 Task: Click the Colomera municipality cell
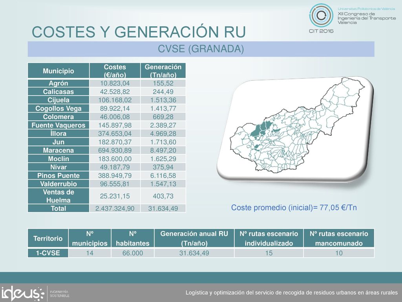pyautogui.click(x=58, y=117)
